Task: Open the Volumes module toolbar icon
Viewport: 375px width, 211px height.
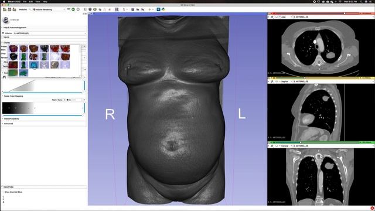Action: click(x=90, y=9)
